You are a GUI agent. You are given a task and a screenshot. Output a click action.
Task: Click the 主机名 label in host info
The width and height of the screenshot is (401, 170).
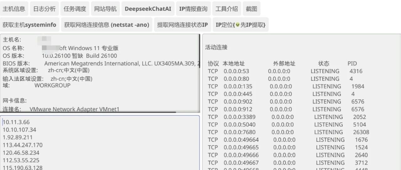click(x=12, y=40)
